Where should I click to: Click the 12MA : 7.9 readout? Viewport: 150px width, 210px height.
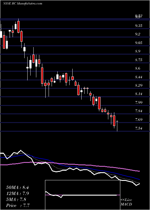tap(17, 193)
